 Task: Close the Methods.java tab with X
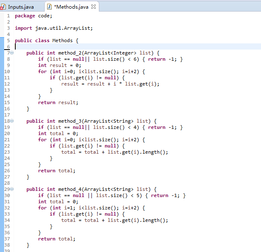pyautogui.click(x=93, y=7)
